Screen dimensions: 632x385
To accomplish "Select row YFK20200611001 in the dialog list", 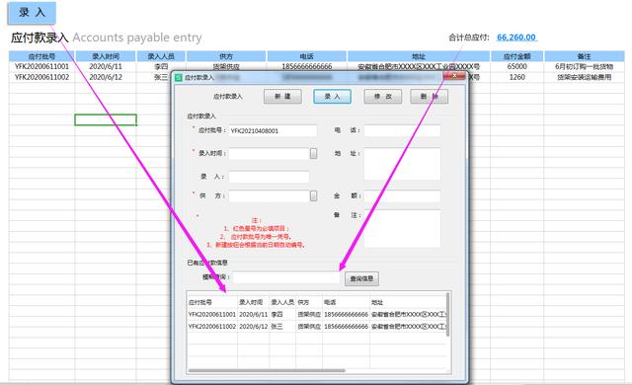I will [x=317, y=314].
